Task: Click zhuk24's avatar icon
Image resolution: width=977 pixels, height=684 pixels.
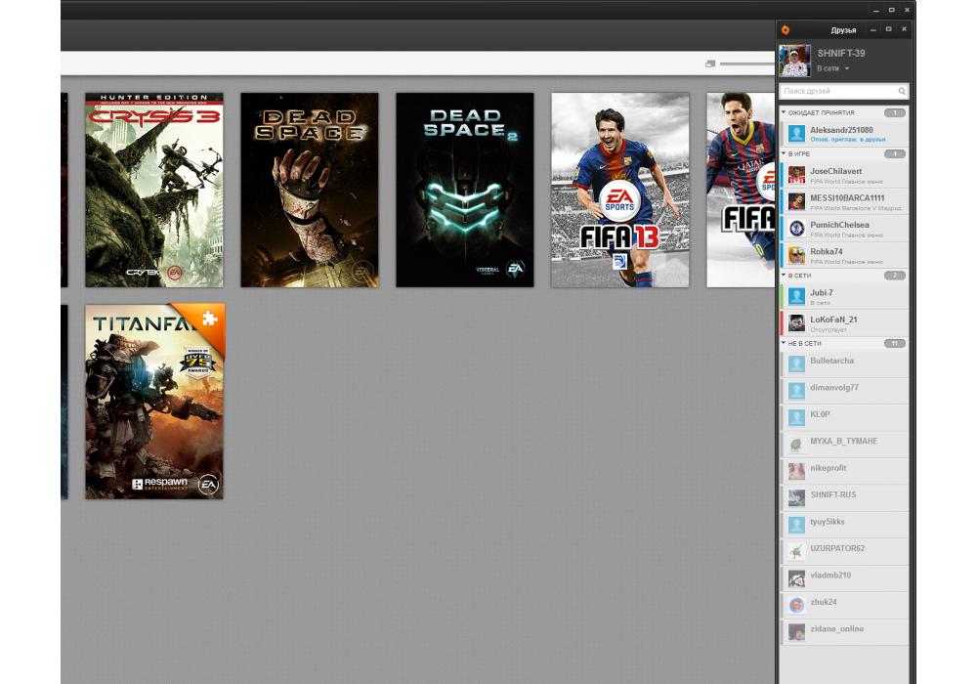Action: pyautogui.click(x=796, y=605)
